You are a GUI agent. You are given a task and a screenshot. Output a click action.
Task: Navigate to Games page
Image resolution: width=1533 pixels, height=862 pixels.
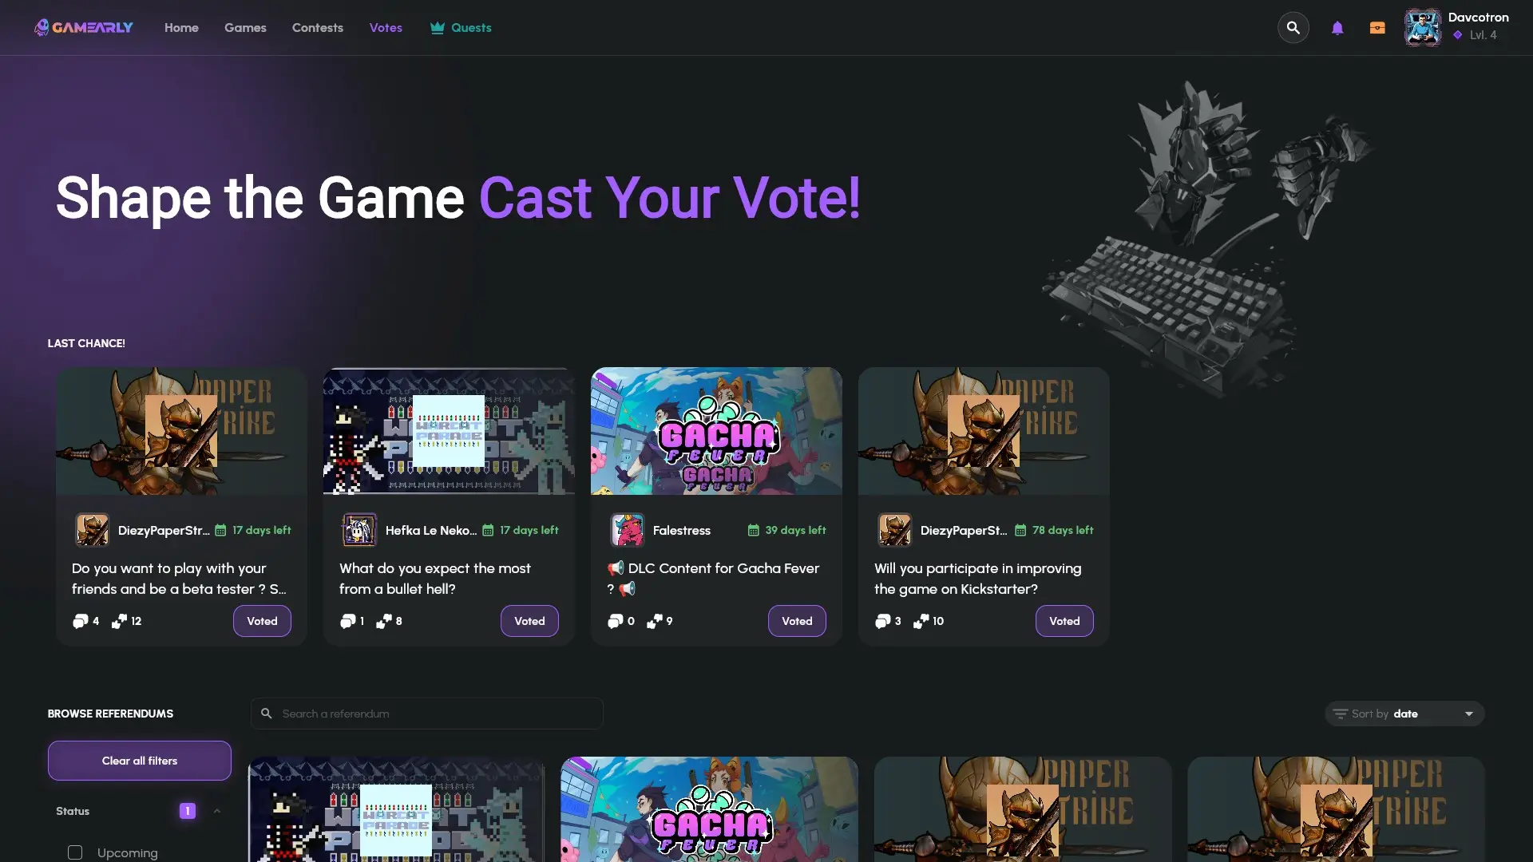click(x=245, y=28)
